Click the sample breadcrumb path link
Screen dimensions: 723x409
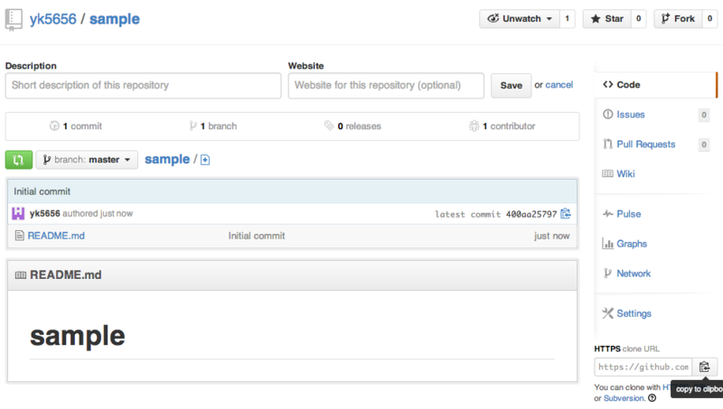[167, 160]
